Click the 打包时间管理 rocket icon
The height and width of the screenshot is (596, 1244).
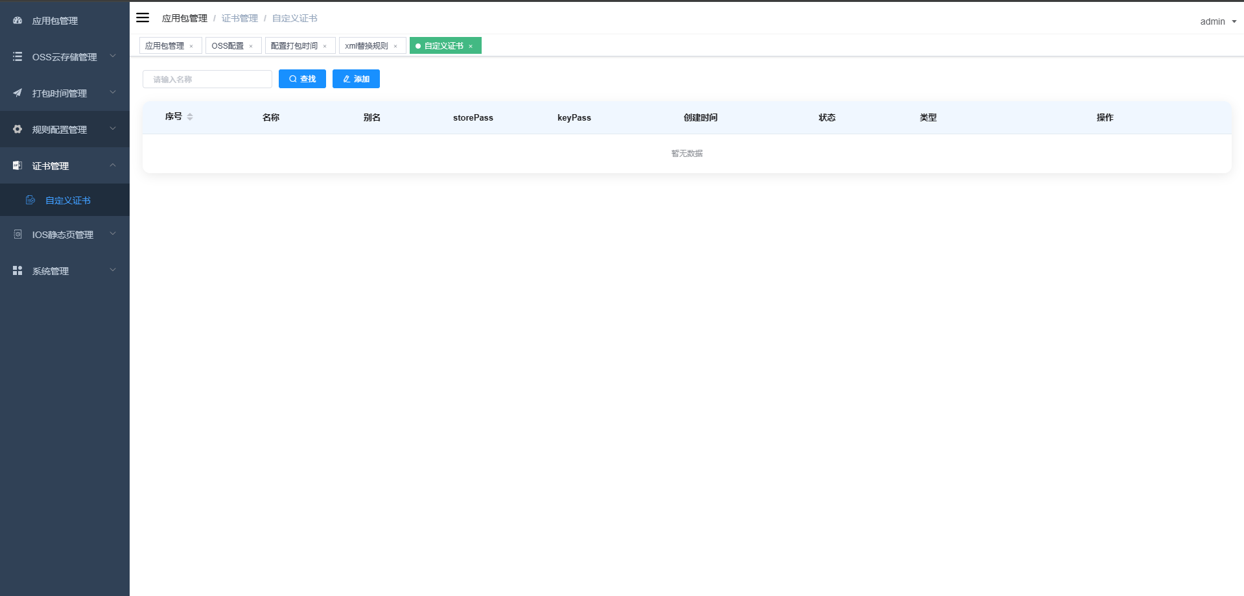17,93
